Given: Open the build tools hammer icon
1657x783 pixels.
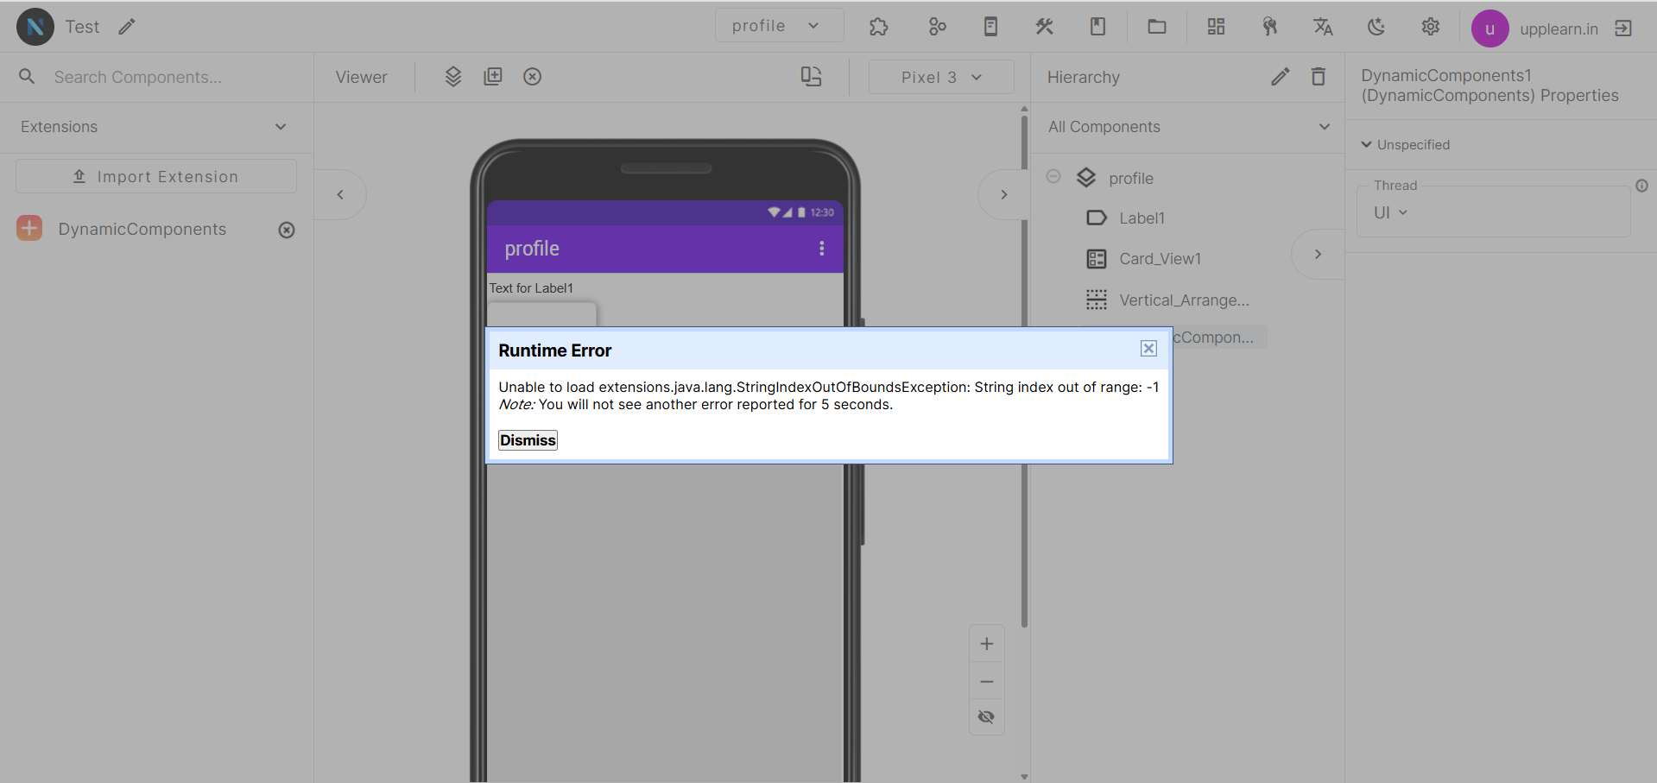Looking at the screenshot, I should pos(1044,27).
